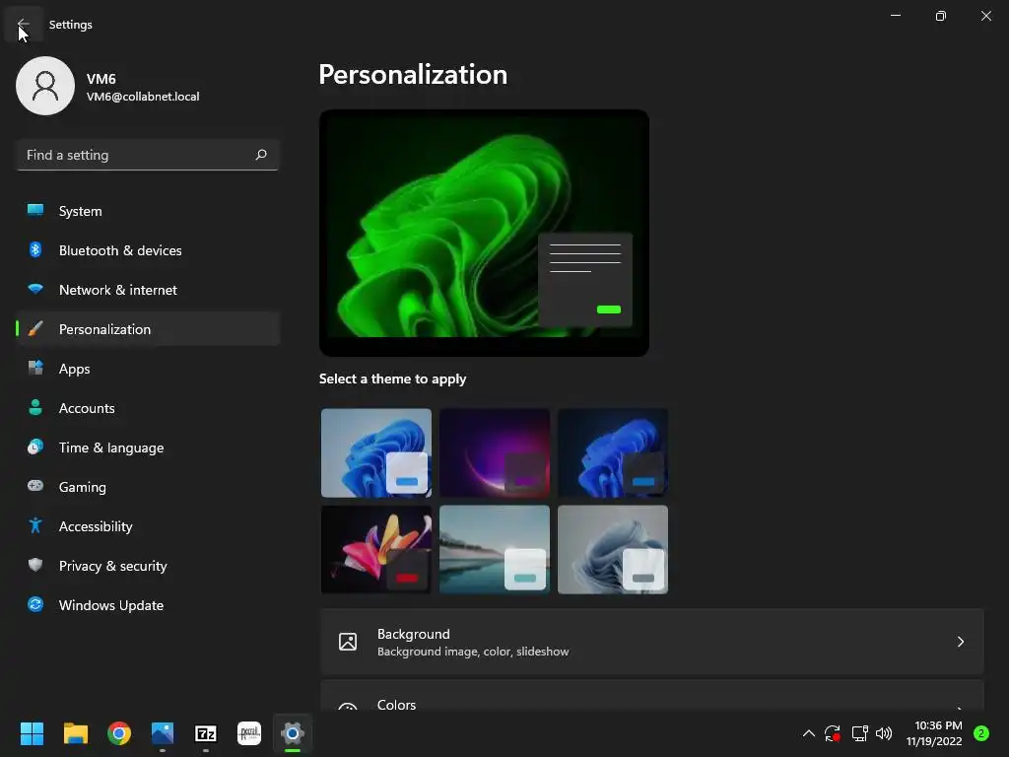Apply the lake landscape theme

click(x=495, y=549)
